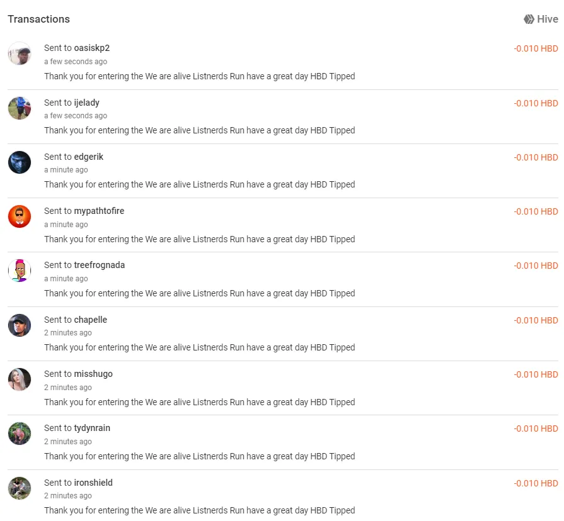Open the misshugo username link
Screen dimensions: 564x521
click(93, 374)
